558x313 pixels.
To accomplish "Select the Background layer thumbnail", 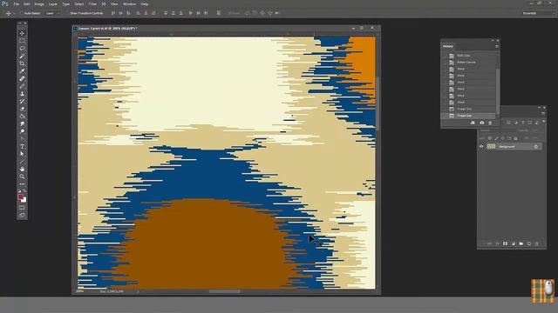I will (x=491, y=147).
